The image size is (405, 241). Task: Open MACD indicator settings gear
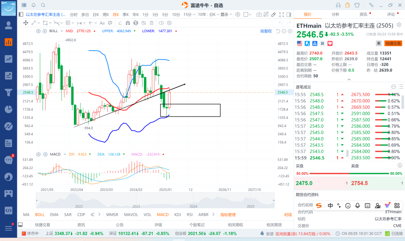pyautogui.click(x=38, y=154)
